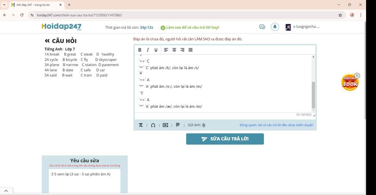
Task: Open chat messages icon in header
Action: [262, 27]
